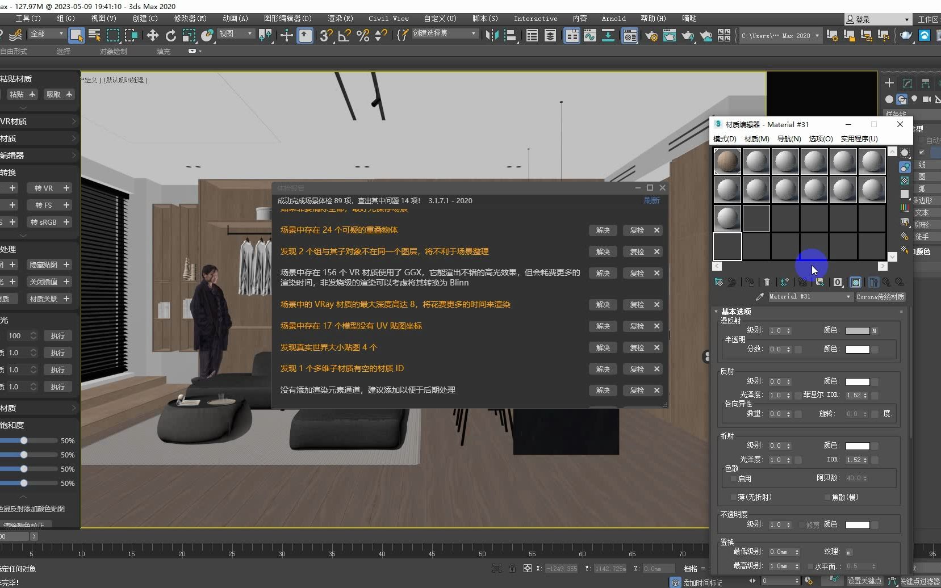Open the Curve Editor from the toolbar

pyautogui.click(x=591, y=35)
